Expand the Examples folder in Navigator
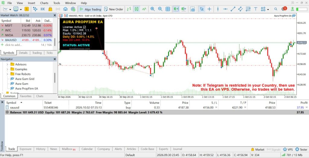This screenshot has width=309, height=158. click(x=8, y=69)
